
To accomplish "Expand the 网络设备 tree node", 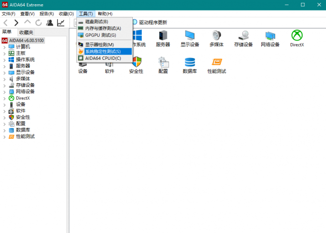I will (4, 92).
